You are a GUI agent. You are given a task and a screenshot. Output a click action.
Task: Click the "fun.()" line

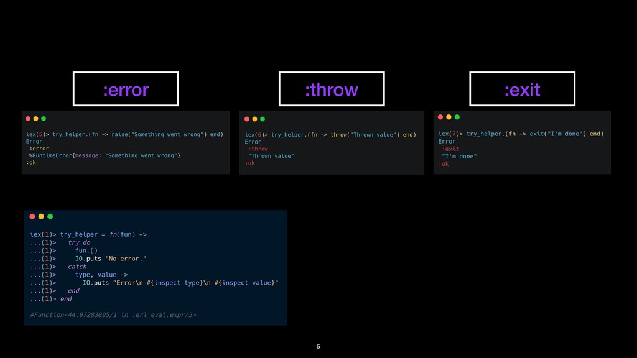click(x=64, y=250)
